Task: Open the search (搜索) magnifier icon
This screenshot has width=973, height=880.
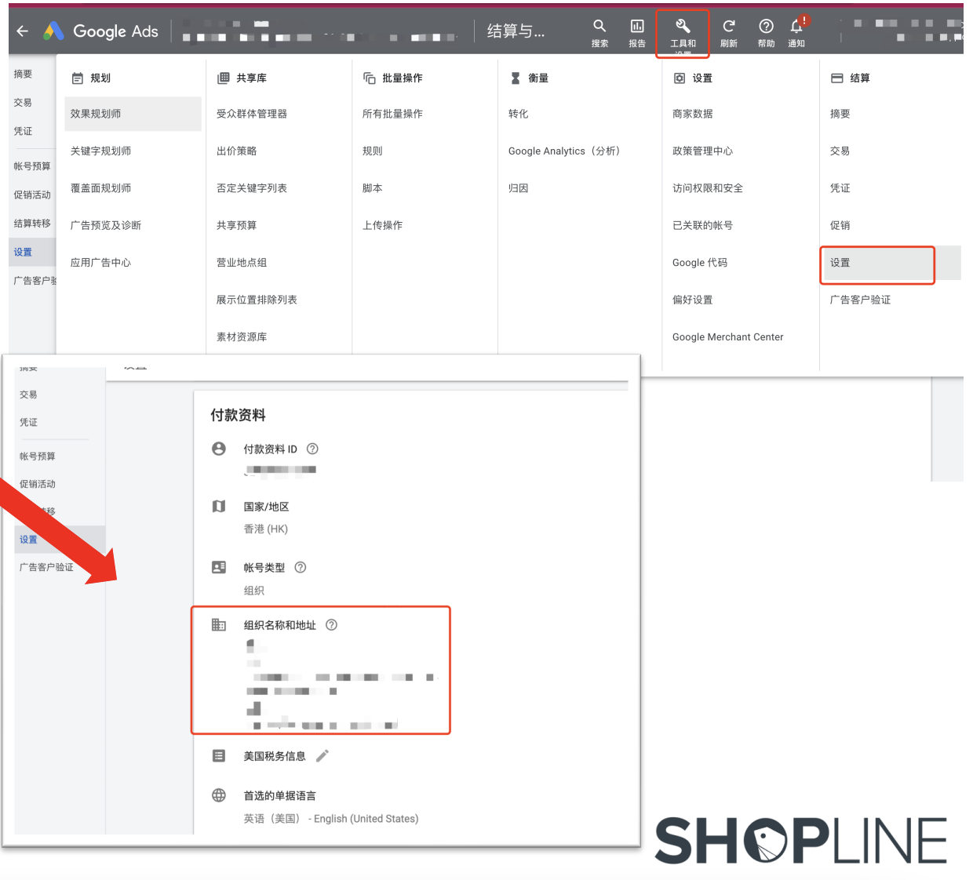Action: click(599, 27)
